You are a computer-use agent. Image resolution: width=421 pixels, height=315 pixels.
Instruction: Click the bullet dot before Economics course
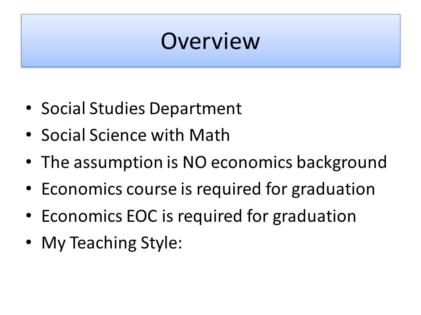coord(29,189)
